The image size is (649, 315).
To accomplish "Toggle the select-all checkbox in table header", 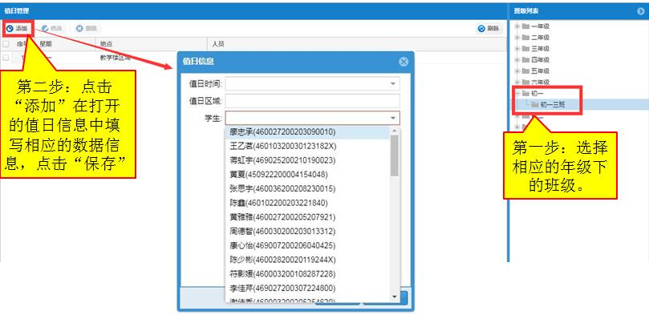I will (6, 43).
